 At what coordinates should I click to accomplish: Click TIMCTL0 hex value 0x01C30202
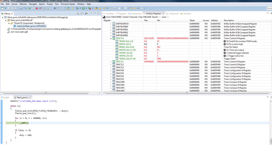(x=149, y=38)
